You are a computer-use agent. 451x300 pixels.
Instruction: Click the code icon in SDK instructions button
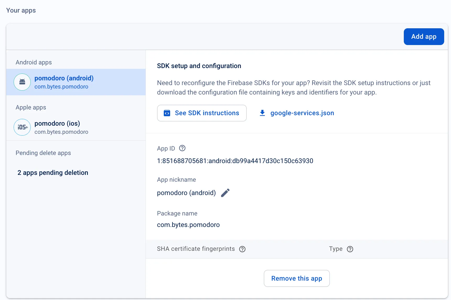pos(167,113)
